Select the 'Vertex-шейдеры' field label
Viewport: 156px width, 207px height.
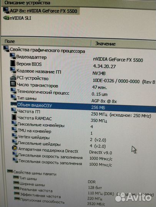34,137
